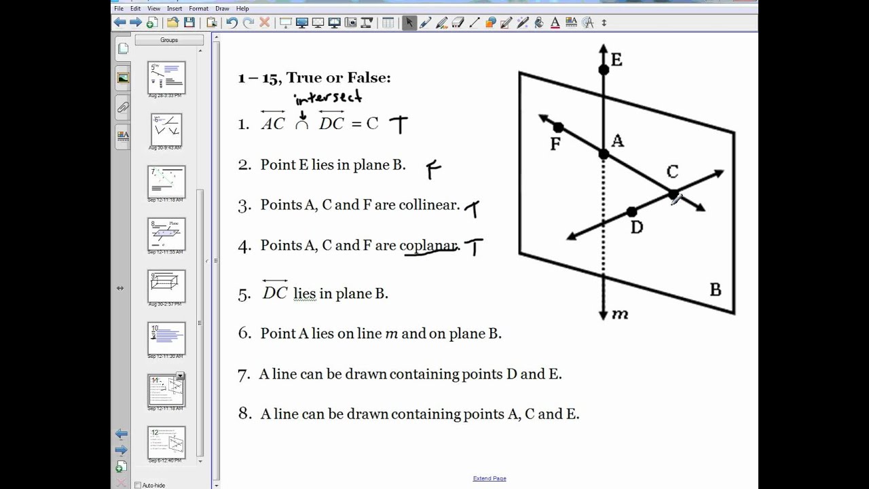Click "1 – 15, True or False:" heading
Image resolution: width=869 pixels, height=489 pixels.
[x=314, y=77]
